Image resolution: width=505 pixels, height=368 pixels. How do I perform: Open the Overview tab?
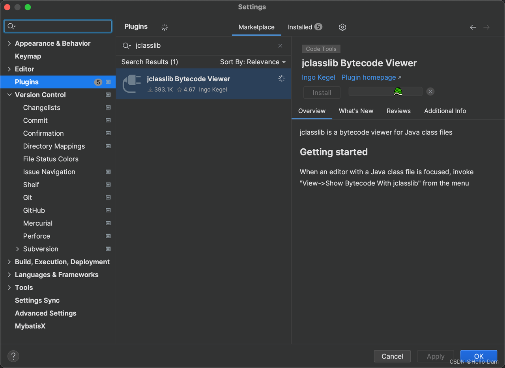click(x=312, y=111)
